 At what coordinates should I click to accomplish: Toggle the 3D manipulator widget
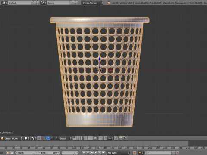point(44,138)
